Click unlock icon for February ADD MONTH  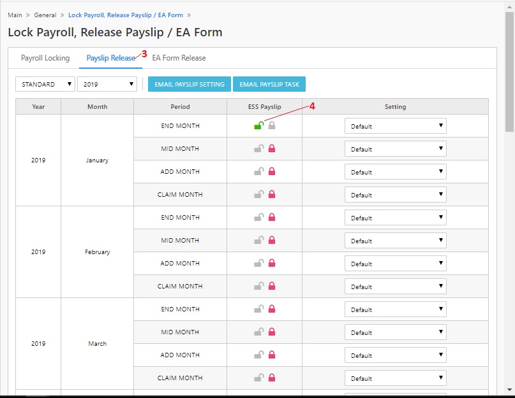(259, 263)
